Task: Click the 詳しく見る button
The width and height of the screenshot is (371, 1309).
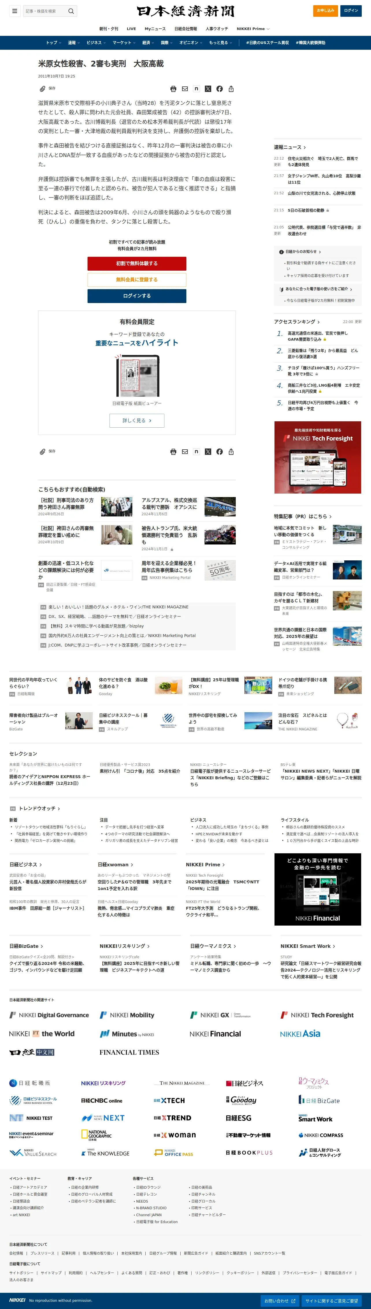Action: (137, 421)
